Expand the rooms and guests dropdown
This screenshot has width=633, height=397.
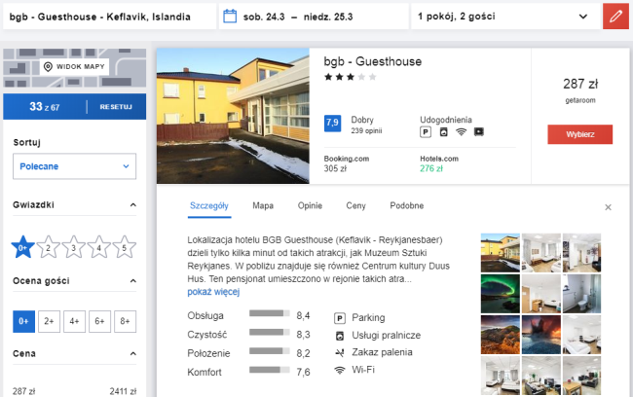pyautogui.click(x=504, y=17)
